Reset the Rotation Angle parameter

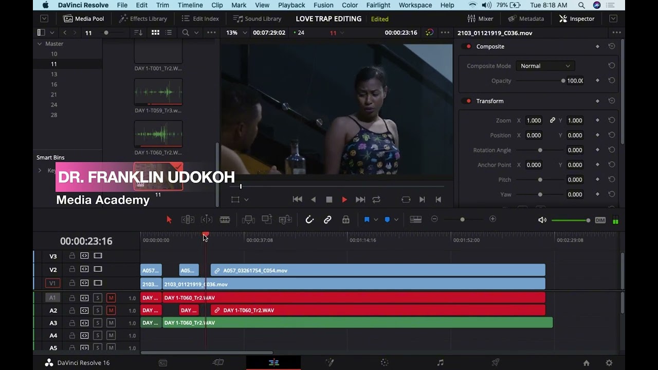coord(612,150)
